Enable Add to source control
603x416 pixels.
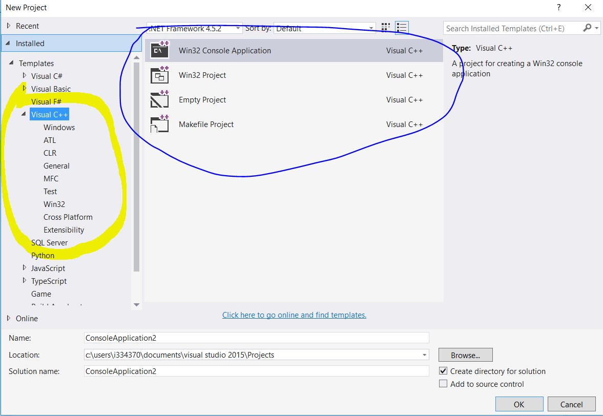pyautogui.click(x=444, y=384)
